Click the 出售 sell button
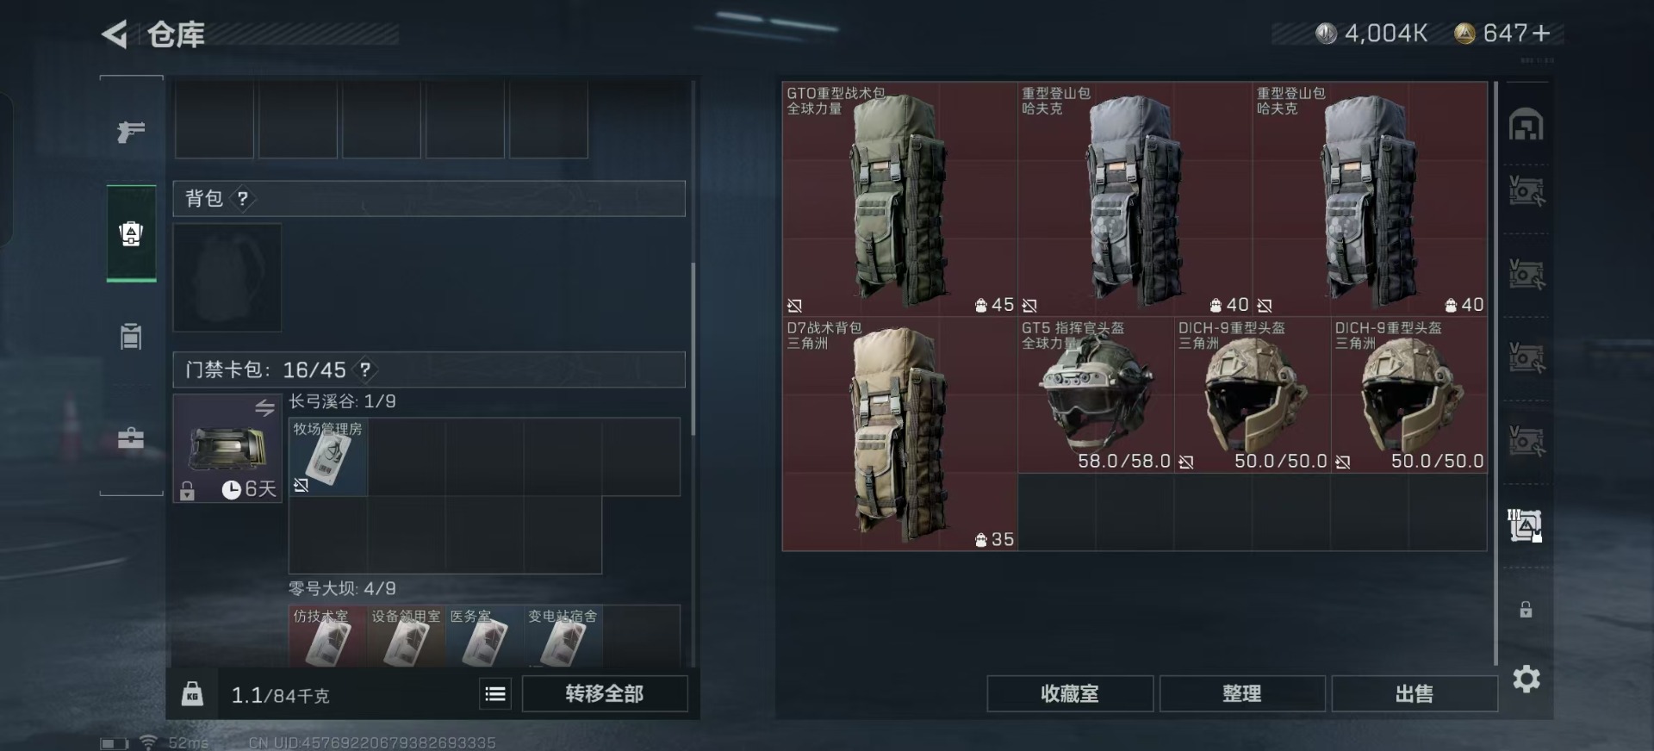 coord(1414,694)
